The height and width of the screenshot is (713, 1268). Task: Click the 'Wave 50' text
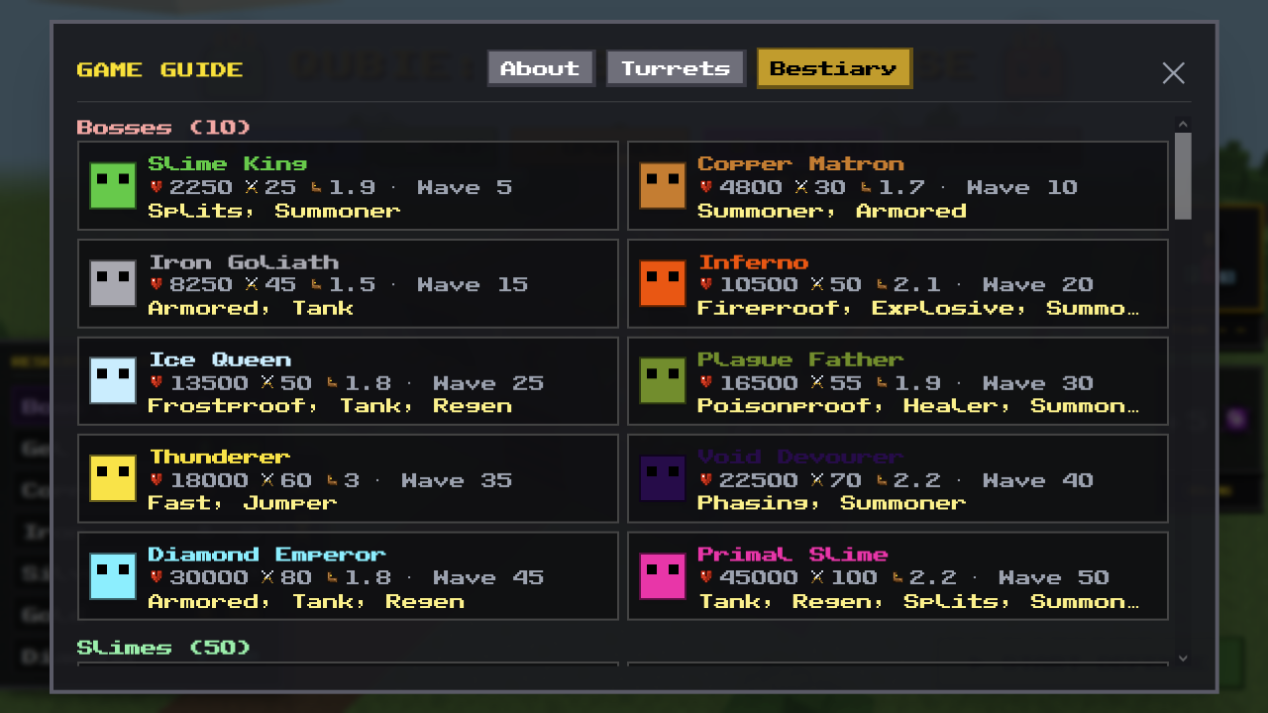tap(1054, 577)
